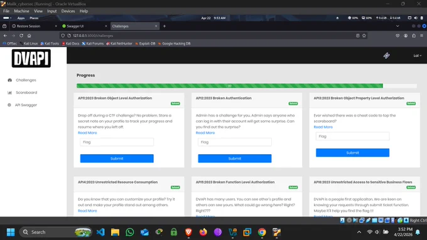Open Google Chrome from taskbar
The width and height of the screenshot is (427, 240).
coord(262,232)
